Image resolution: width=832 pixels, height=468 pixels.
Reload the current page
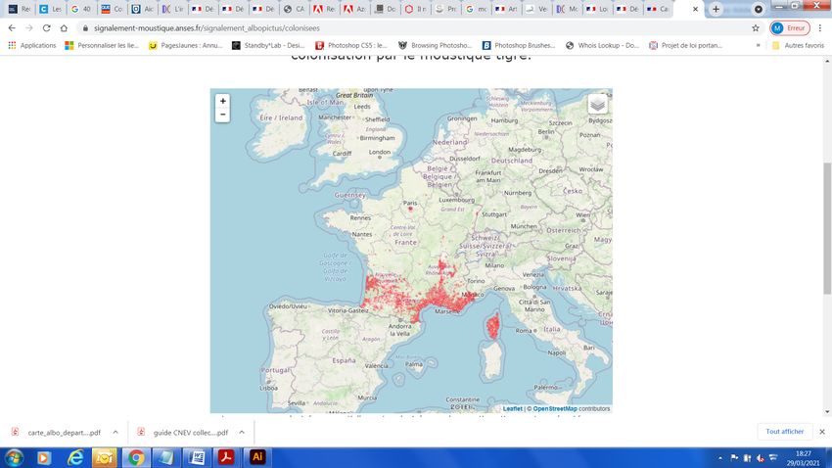pos(47,28)
